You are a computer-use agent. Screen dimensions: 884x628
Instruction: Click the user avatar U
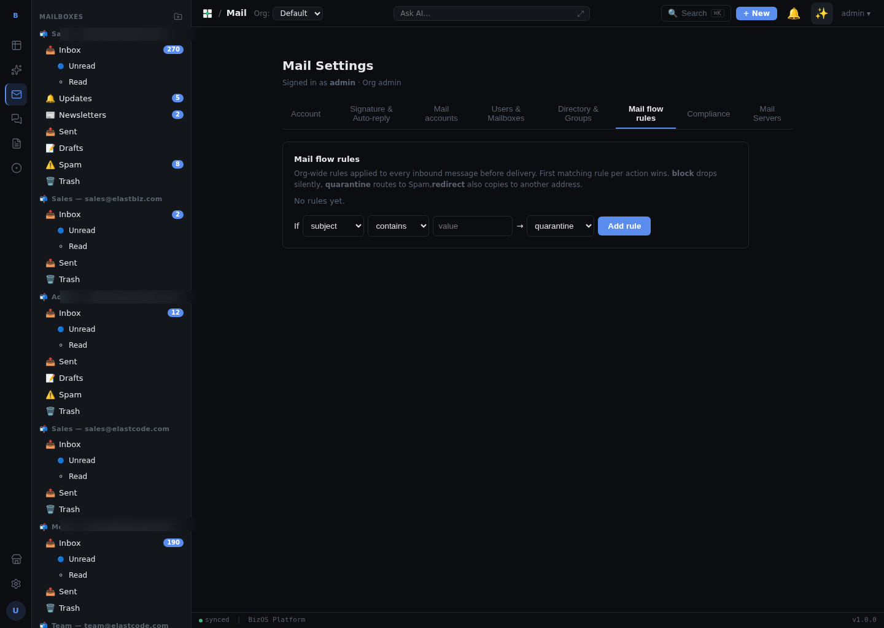[16, 611]
